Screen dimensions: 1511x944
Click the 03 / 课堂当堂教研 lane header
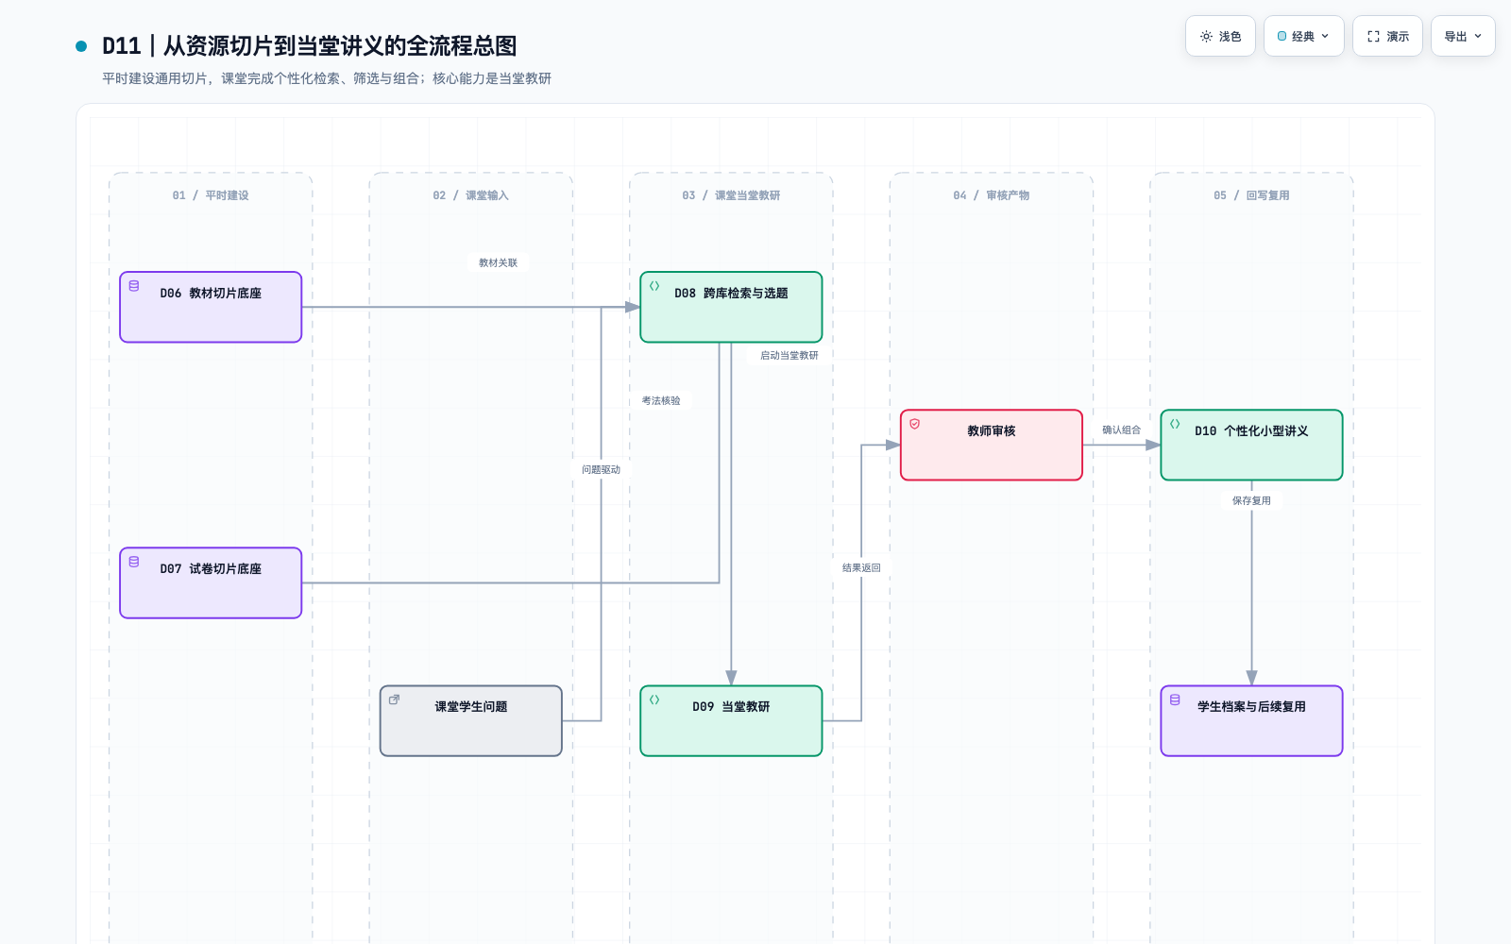pyautogui.click(x=731, y=195)
